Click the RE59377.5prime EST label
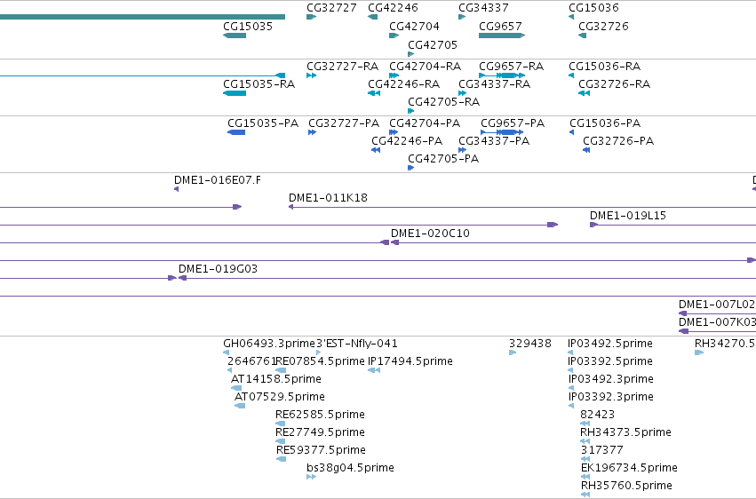This screenshot has width=756, height=499. 321,450
